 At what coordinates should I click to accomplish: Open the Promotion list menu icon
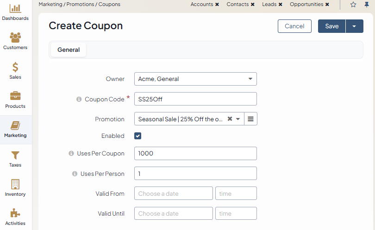[250, 119]
